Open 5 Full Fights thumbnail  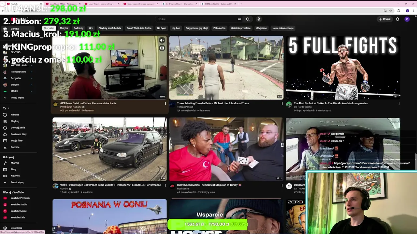[x=343, y=67]
